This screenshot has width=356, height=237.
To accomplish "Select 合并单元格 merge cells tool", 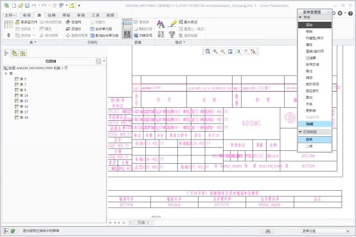I will click(x=101, y=29).
